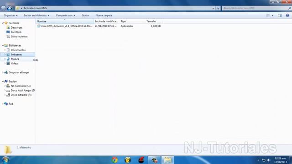This screenshot has height=164, width=292.
Task: Open the Windows Start menu
Action: [5, 160]
